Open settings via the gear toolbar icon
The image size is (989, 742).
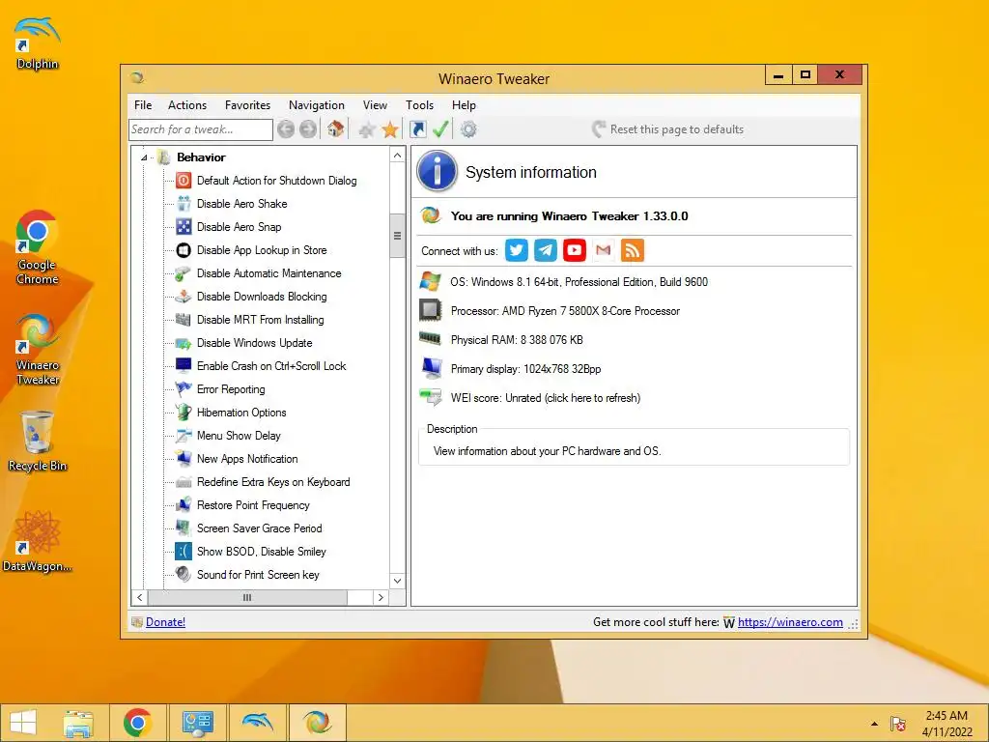(468, 129)
